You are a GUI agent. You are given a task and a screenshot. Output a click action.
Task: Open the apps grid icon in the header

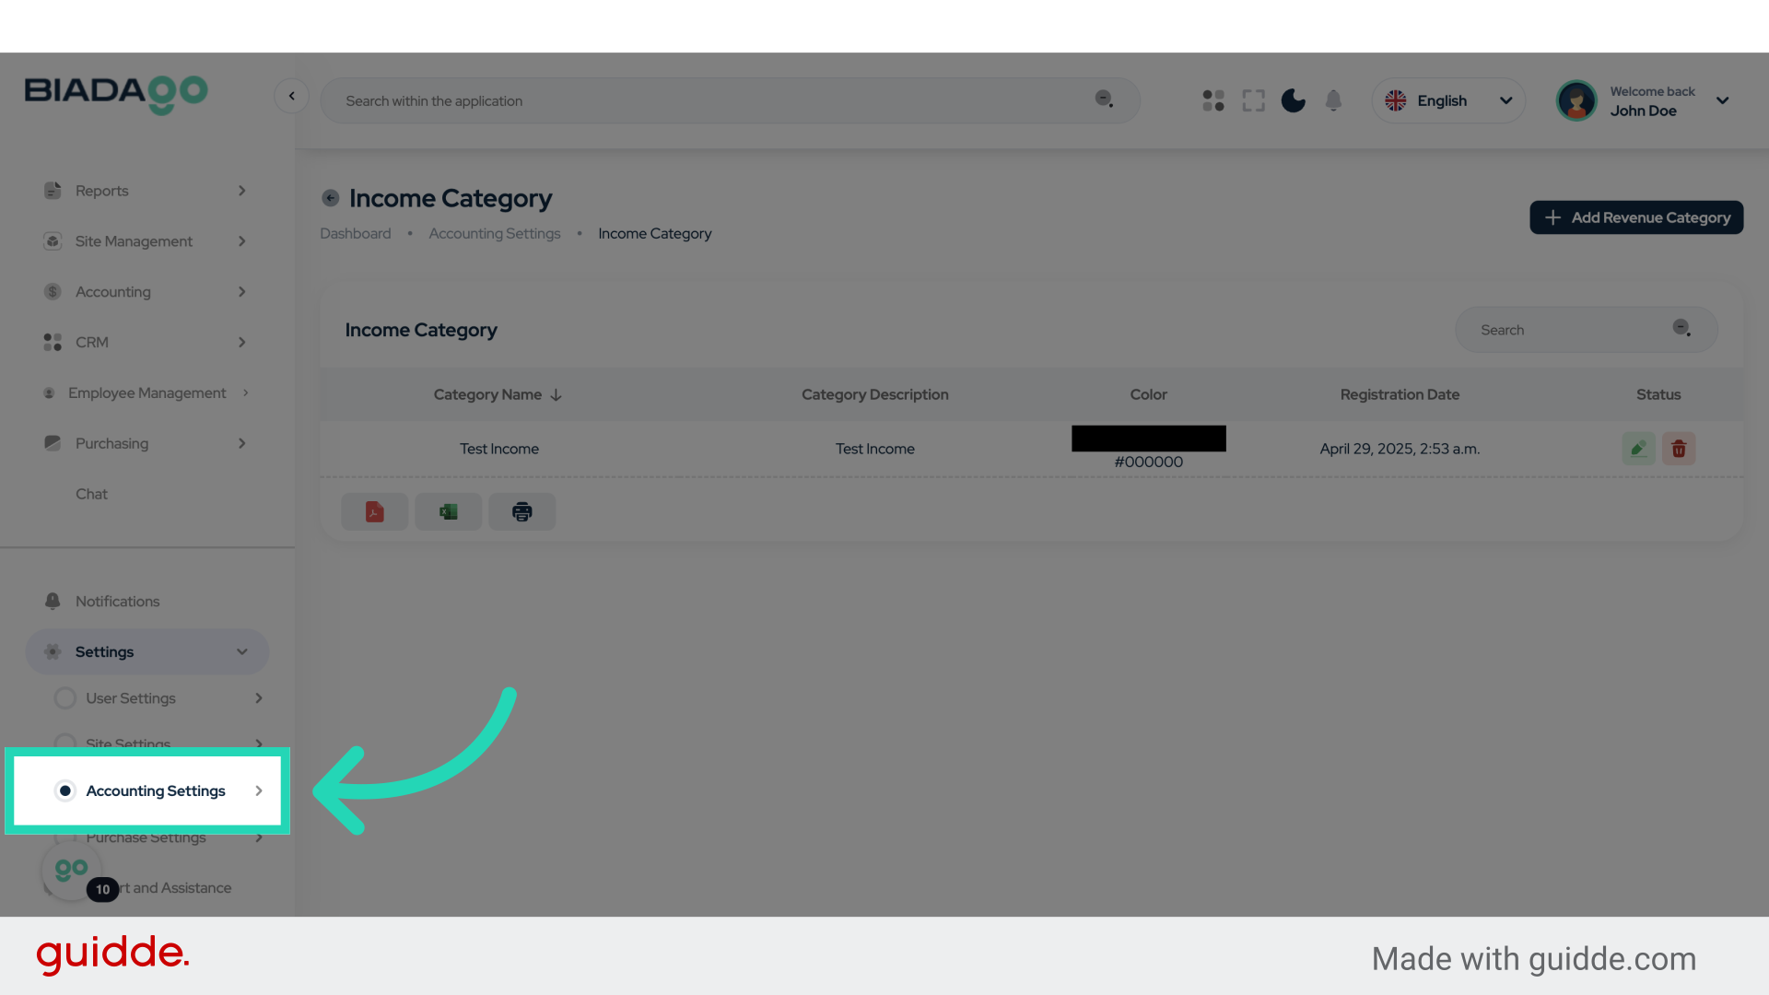1213,100
